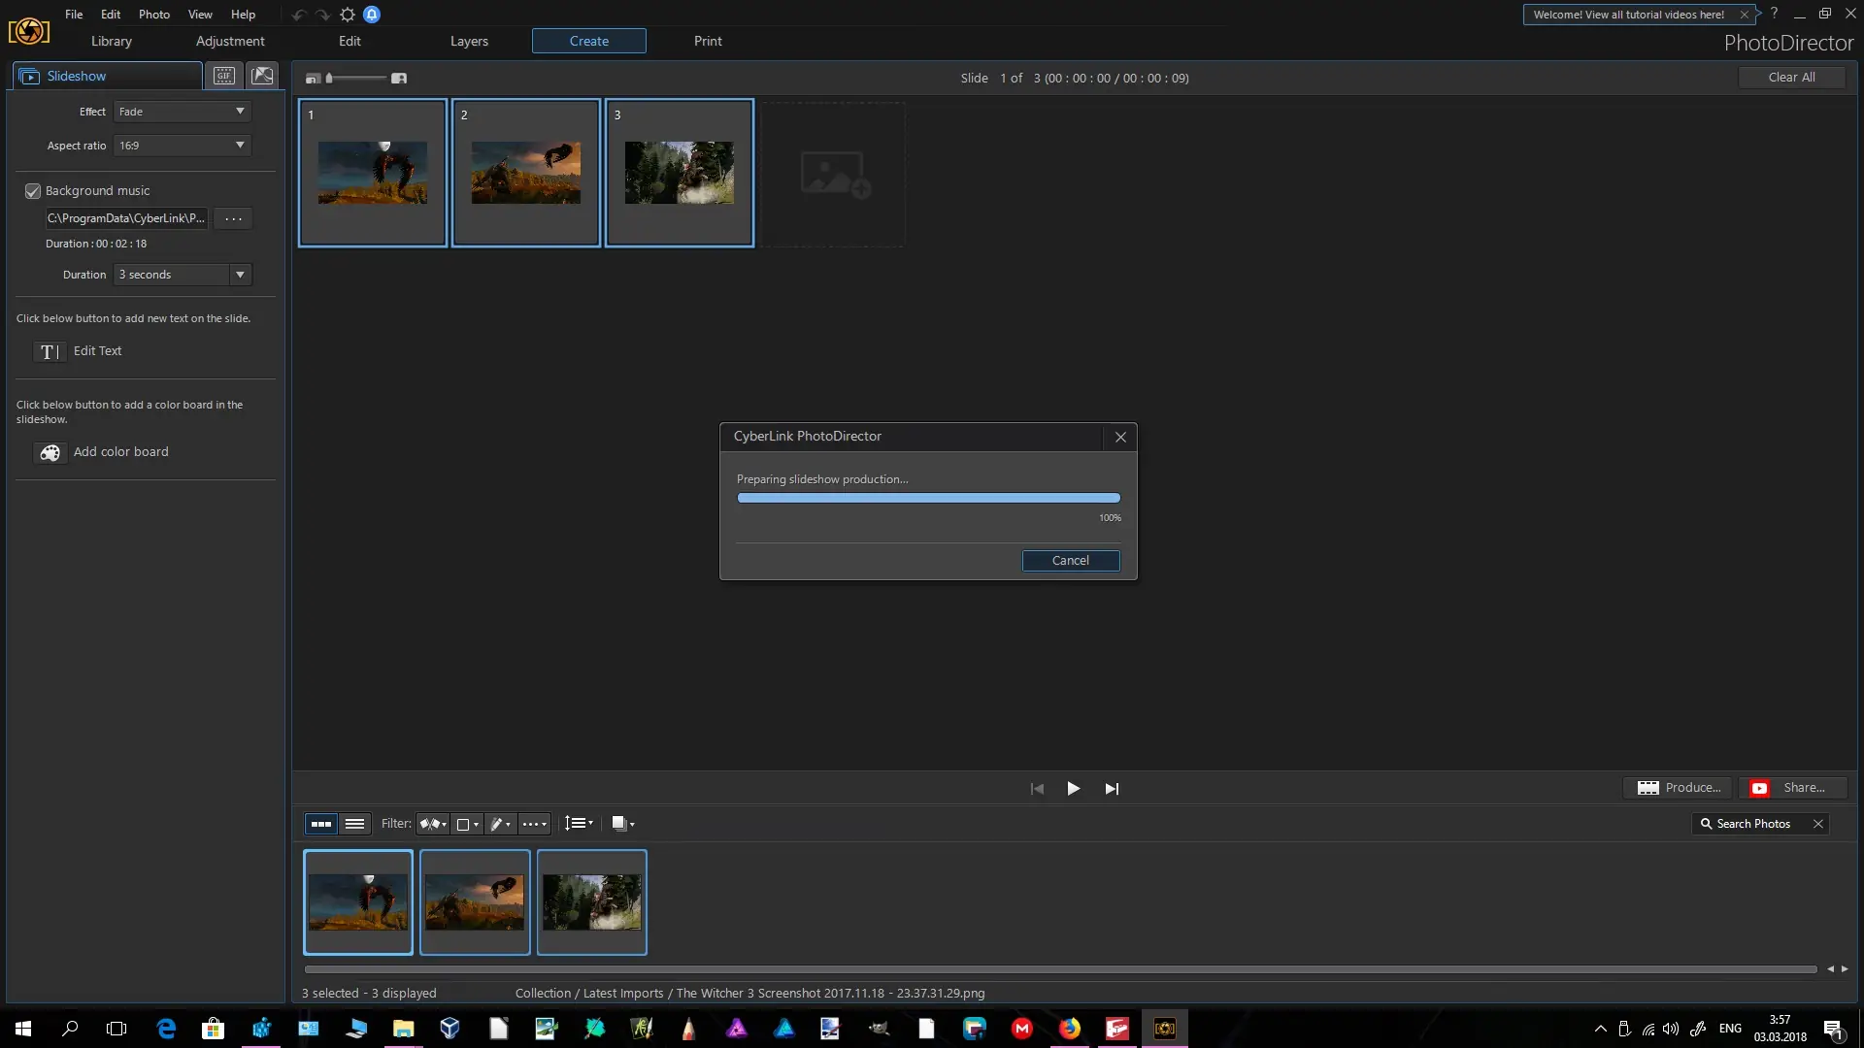Switch to the Layers tab
Image resolution: width=1864 pixels, height=1048 pixels.
(x=469, y=41)
